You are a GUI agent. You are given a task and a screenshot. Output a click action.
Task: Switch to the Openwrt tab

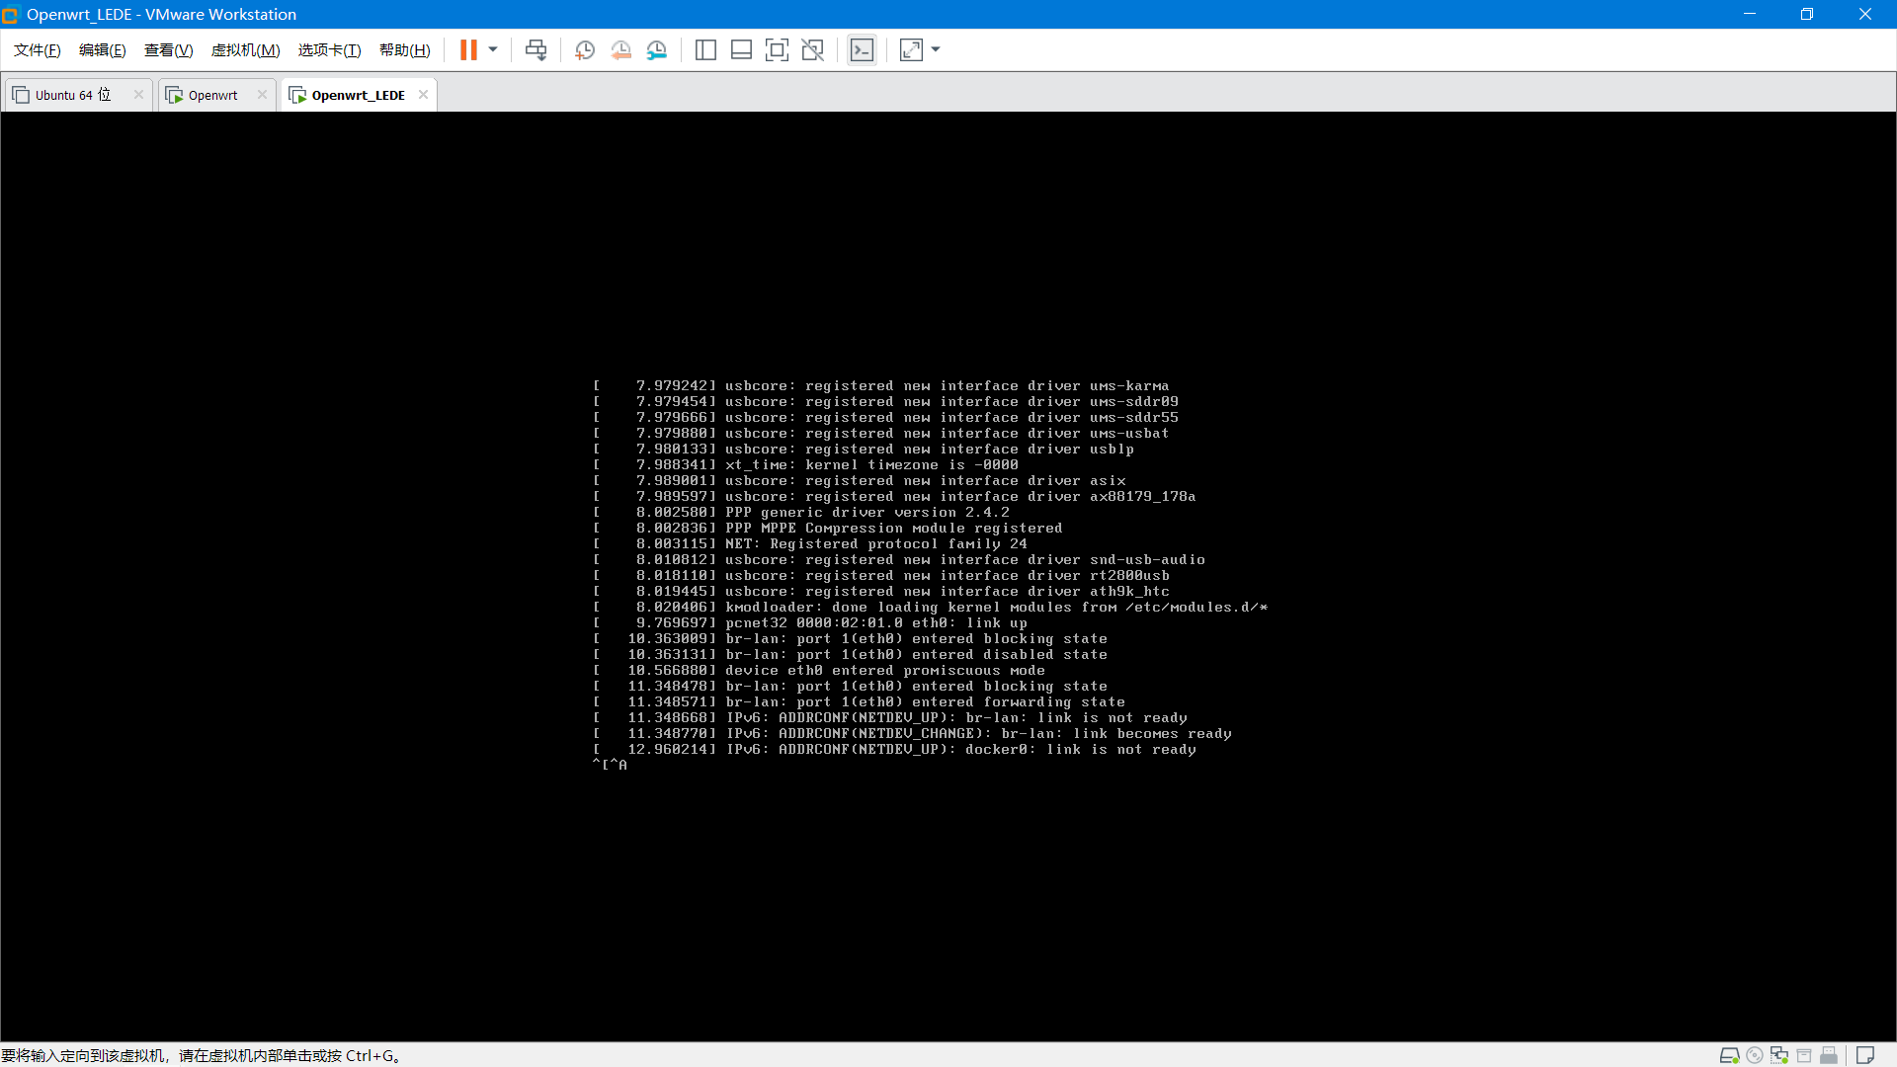pos(212,95)
